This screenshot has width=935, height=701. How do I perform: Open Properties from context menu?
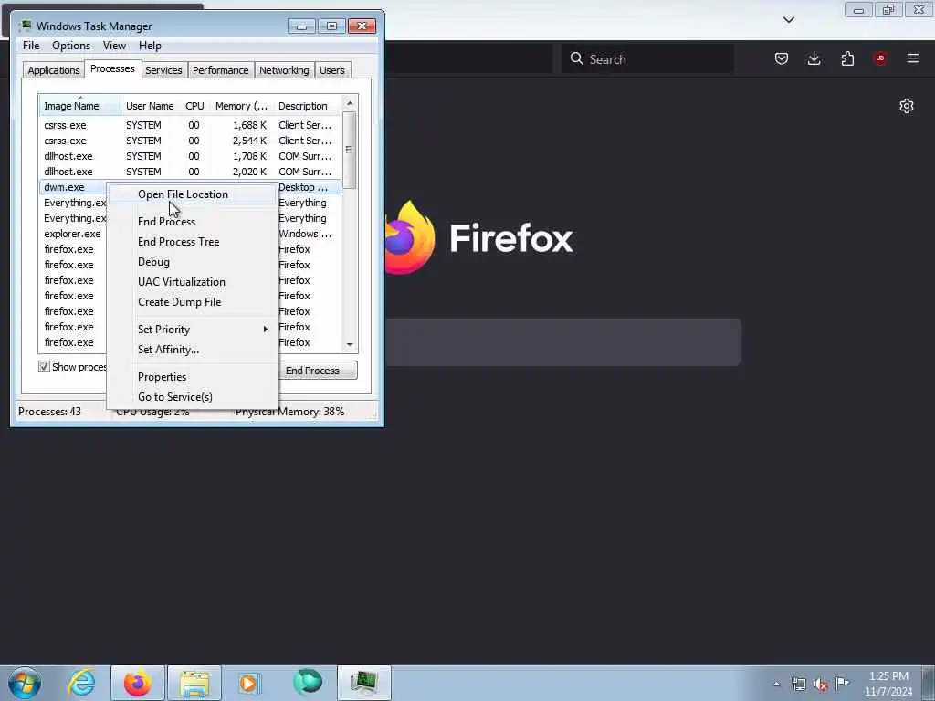click(192, 377)
